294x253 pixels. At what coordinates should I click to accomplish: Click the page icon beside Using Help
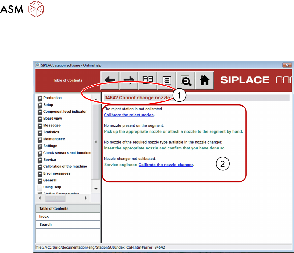coord(40,187)
